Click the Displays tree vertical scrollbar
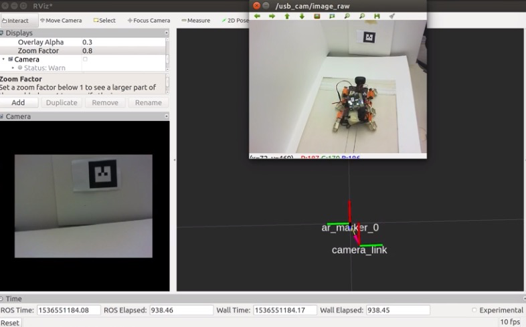The width and height of the screenshot is (526, 327). pos(167,54)
